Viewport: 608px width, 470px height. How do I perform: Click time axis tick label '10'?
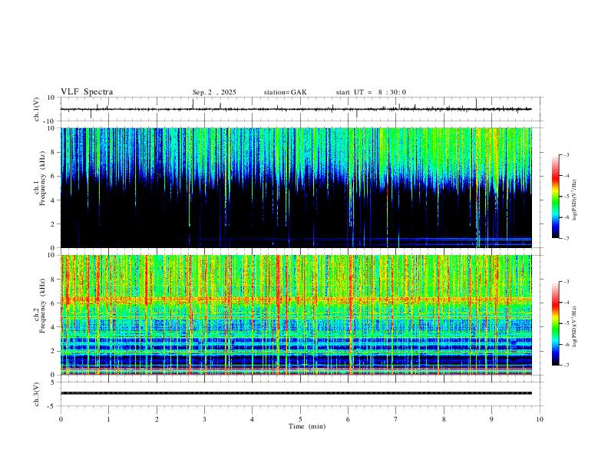point(540,419)
